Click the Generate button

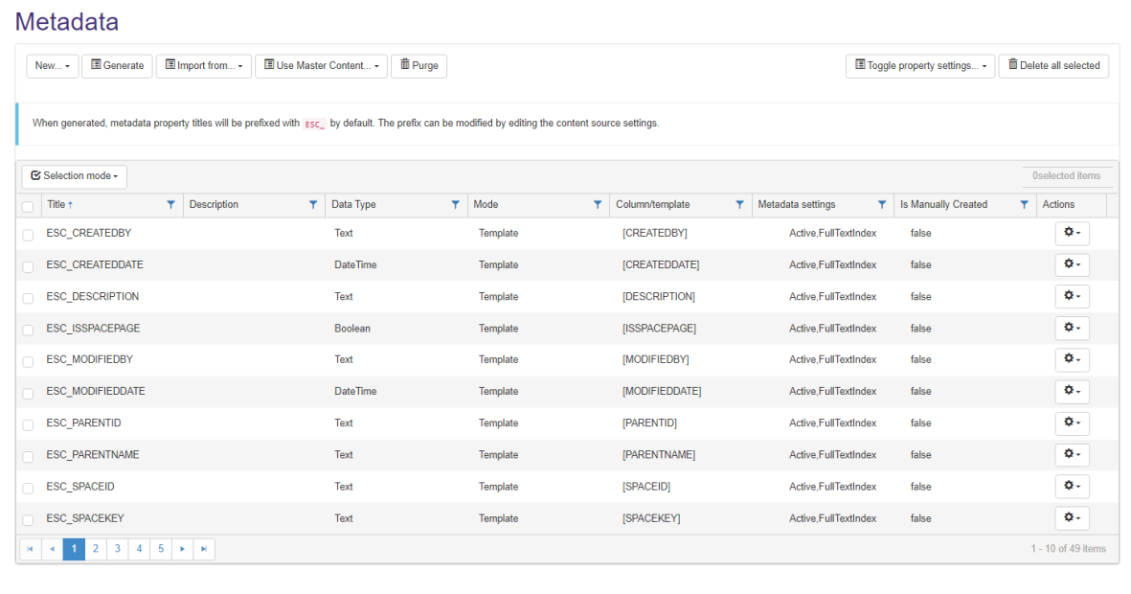click(x=117, y=66)
